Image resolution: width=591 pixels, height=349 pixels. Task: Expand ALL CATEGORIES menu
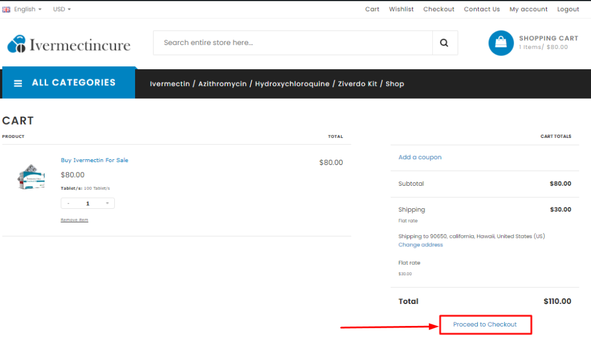click(69, 83)
